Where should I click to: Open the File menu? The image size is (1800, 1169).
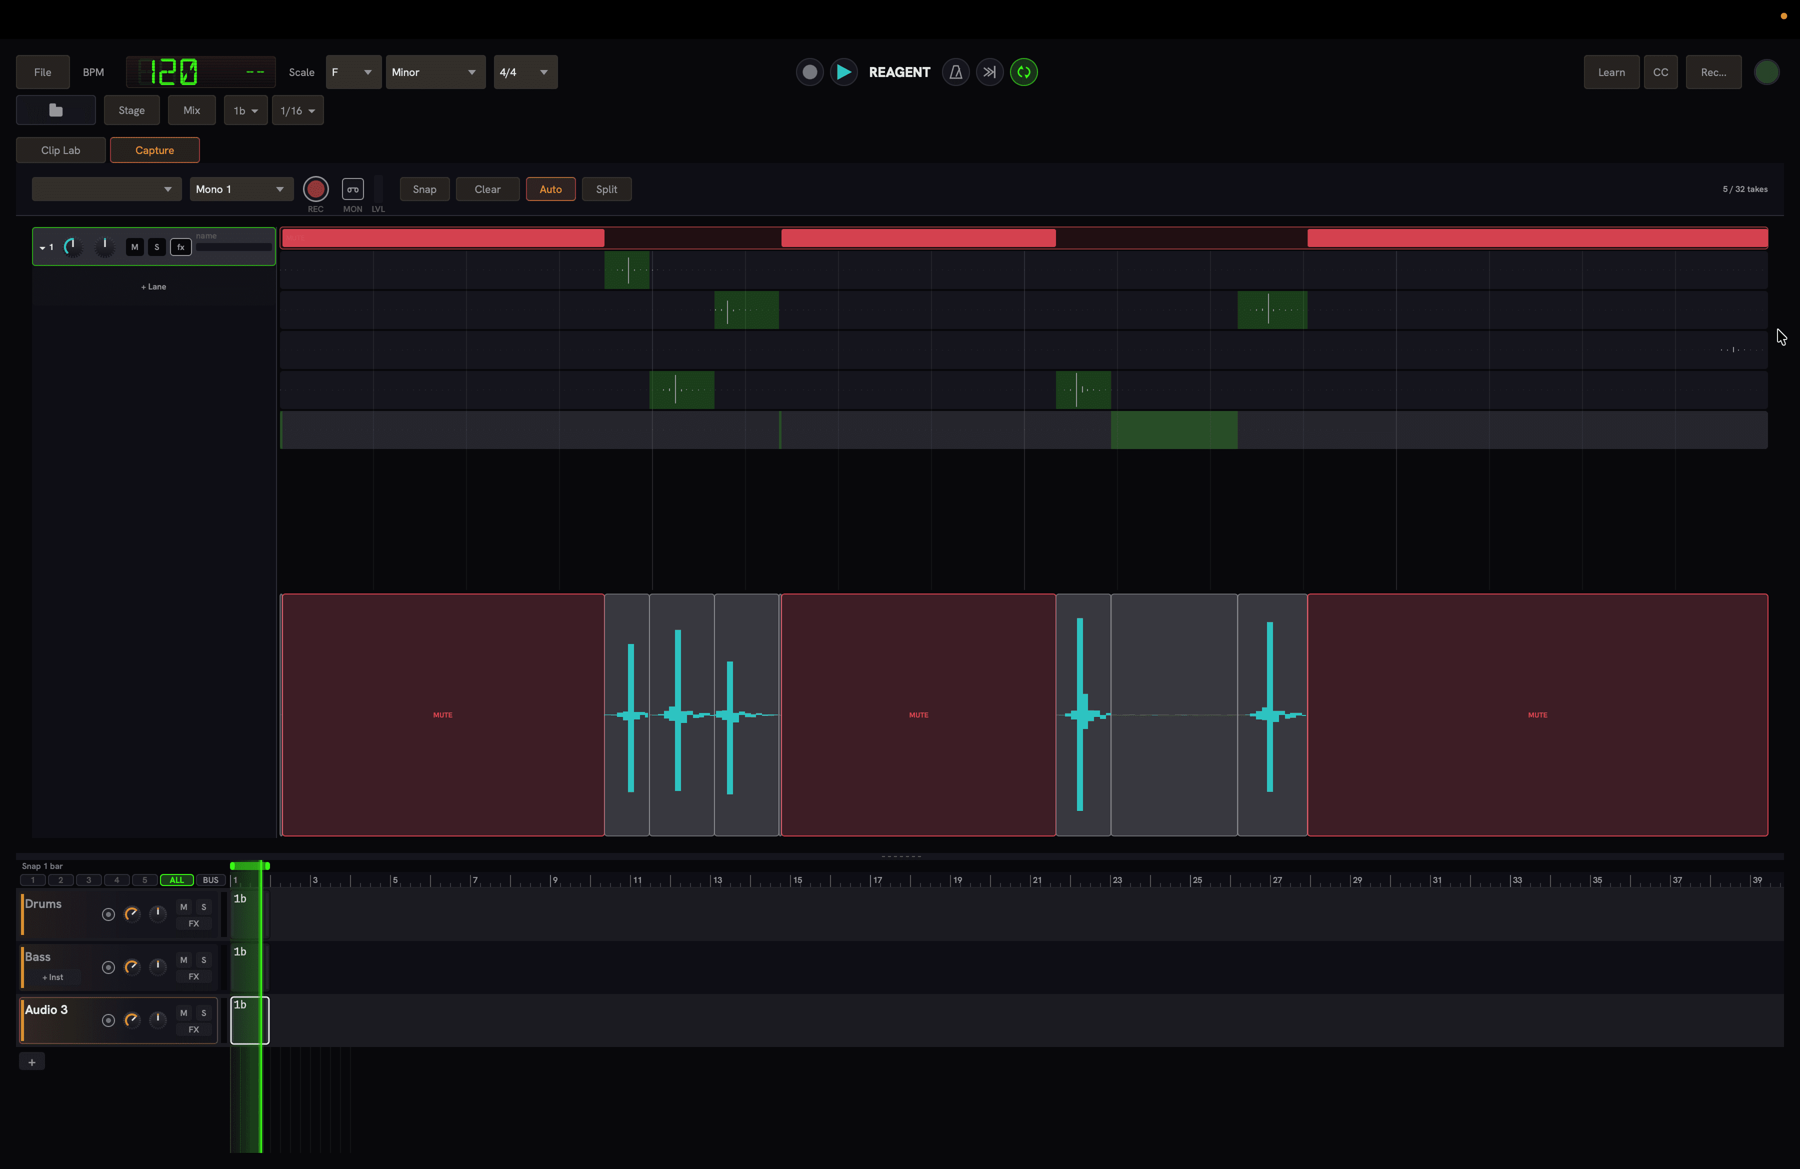click(43, 72)
